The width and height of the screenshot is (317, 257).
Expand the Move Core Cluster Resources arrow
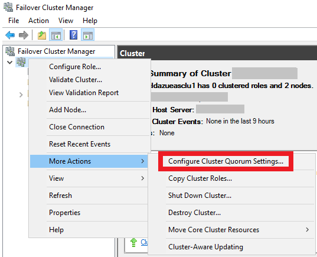(x=308, y=230)
